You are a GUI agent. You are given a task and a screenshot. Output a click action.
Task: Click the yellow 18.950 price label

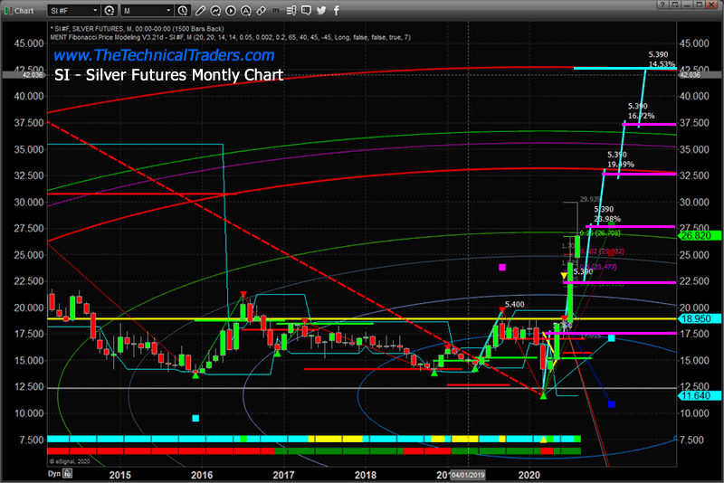696,320
